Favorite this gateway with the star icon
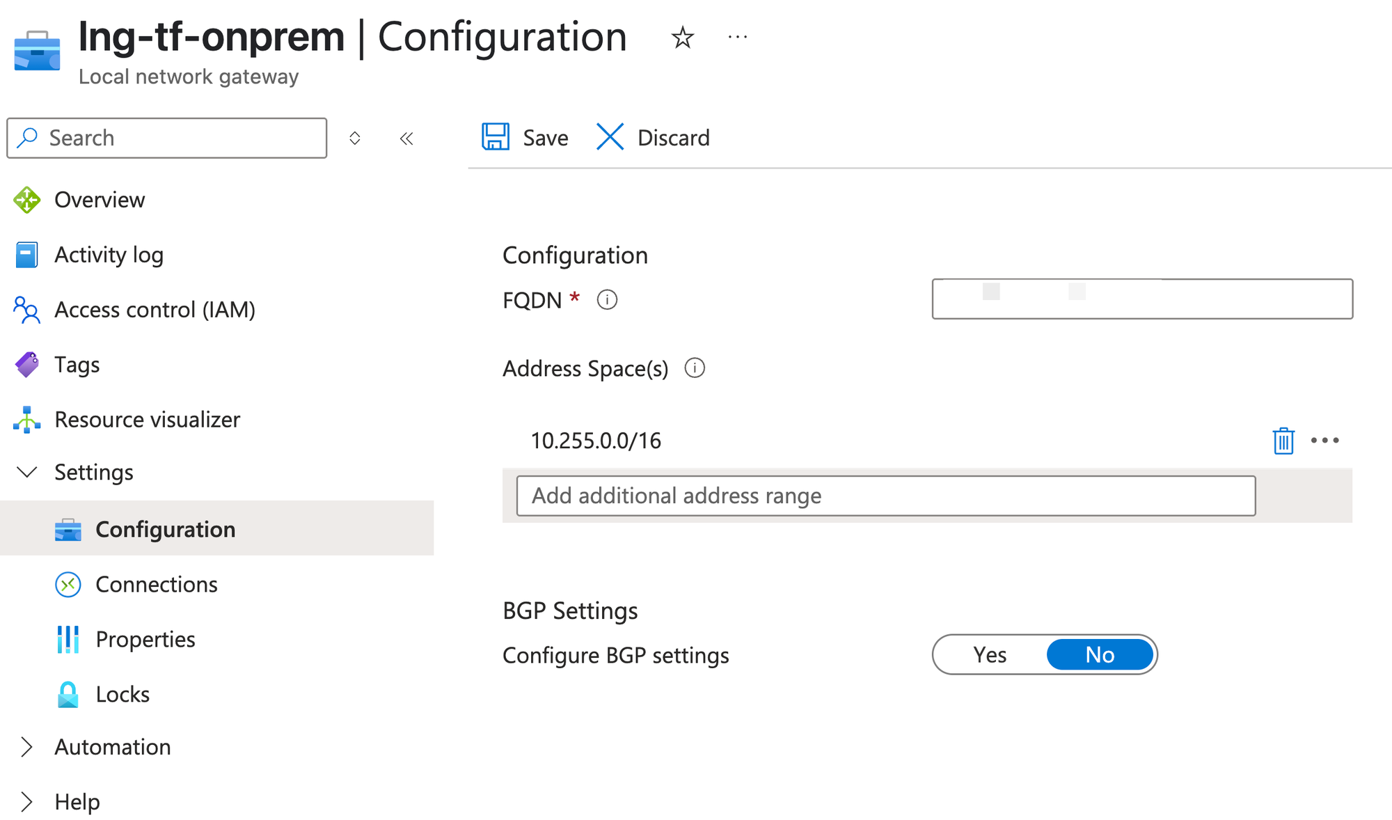The image size is (1392, 820). [682, 38]
